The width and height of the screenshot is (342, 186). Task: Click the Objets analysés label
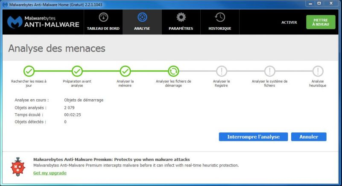click(31, 108)
